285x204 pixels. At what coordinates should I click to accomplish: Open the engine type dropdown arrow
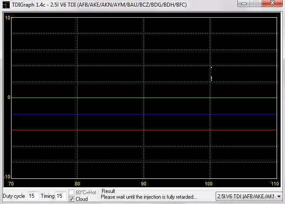click(x=279, y=196)
